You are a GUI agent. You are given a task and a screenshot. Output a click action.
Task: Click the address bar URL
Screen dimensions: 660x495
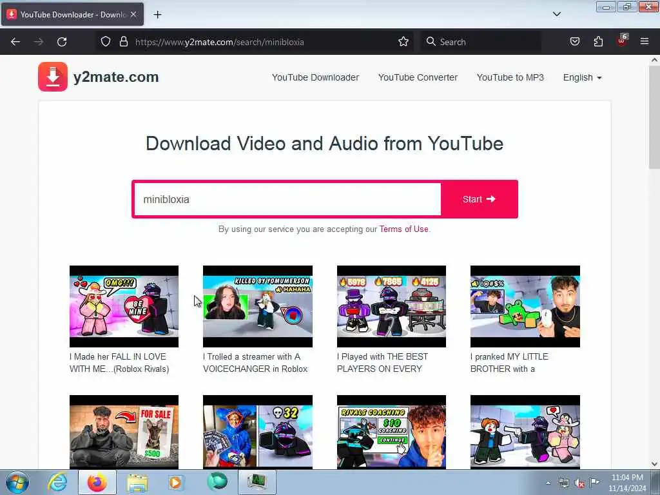(219, 42)
